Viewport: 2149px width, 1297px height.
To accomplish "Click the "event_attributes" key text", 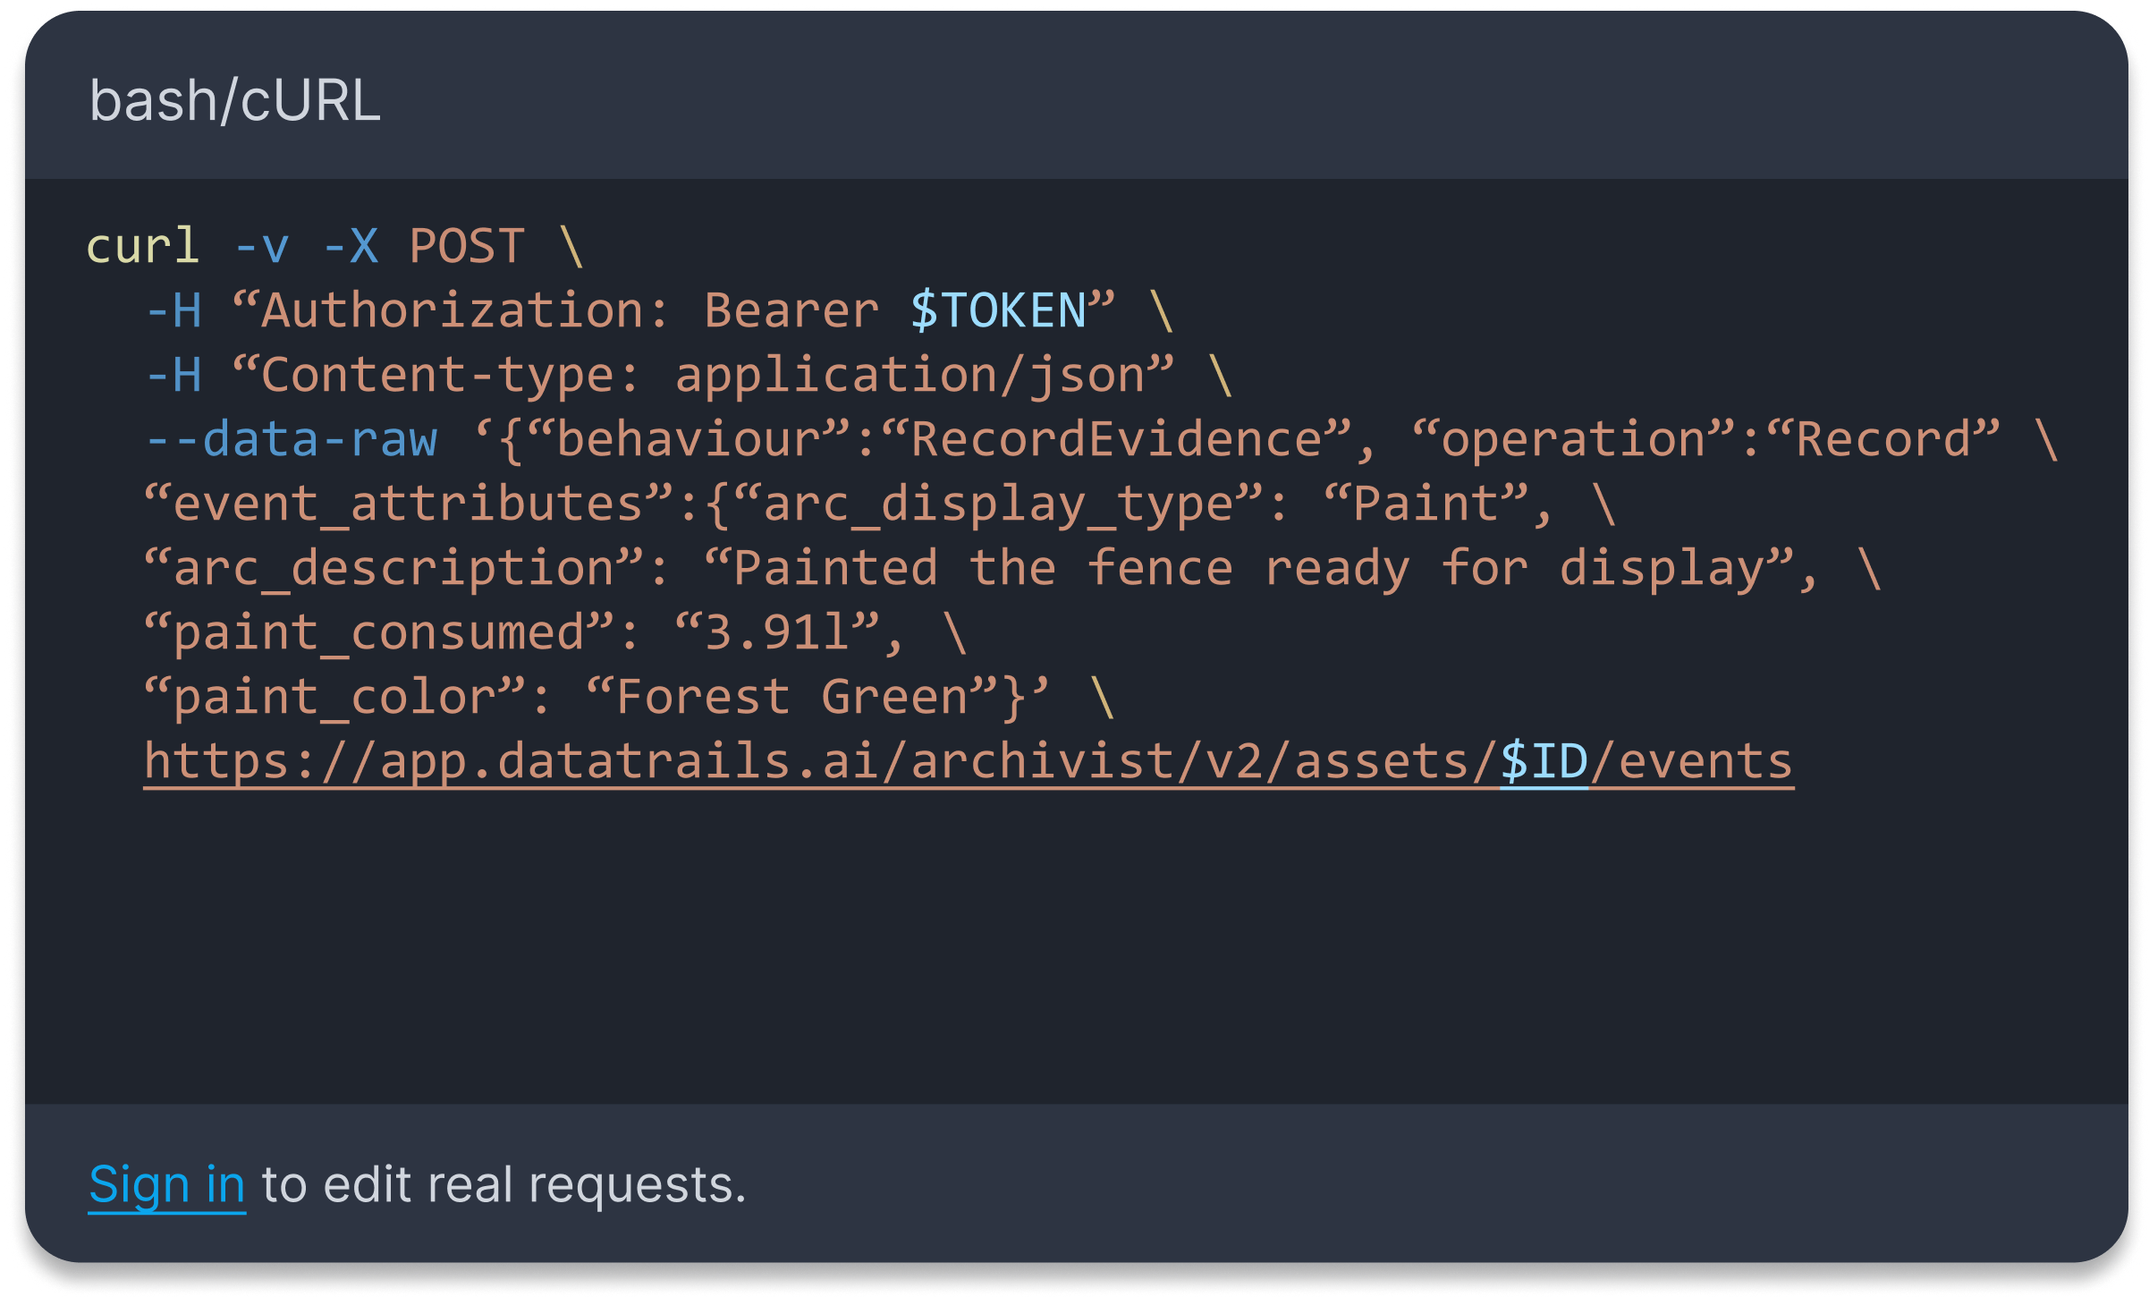I will pos(408,504).
